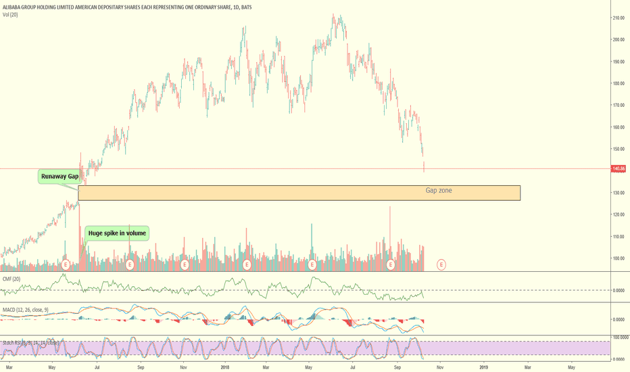Click the earnings 'E' marker under the 'Huge spike in volume' callout
Image resolution: width=630 pixels, height=372 pixels.
pos(129,264)
